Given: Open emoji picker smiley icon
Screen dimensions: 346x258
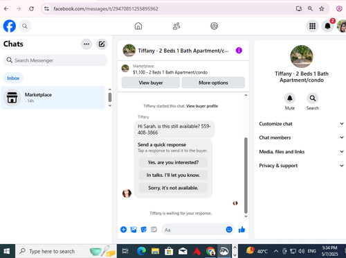Looking at the screenshot, I should pos(229,230).
